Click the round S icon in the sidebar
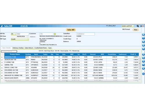Image resolution: width=145 pixels, height=108 pixels. coord(143,61)
